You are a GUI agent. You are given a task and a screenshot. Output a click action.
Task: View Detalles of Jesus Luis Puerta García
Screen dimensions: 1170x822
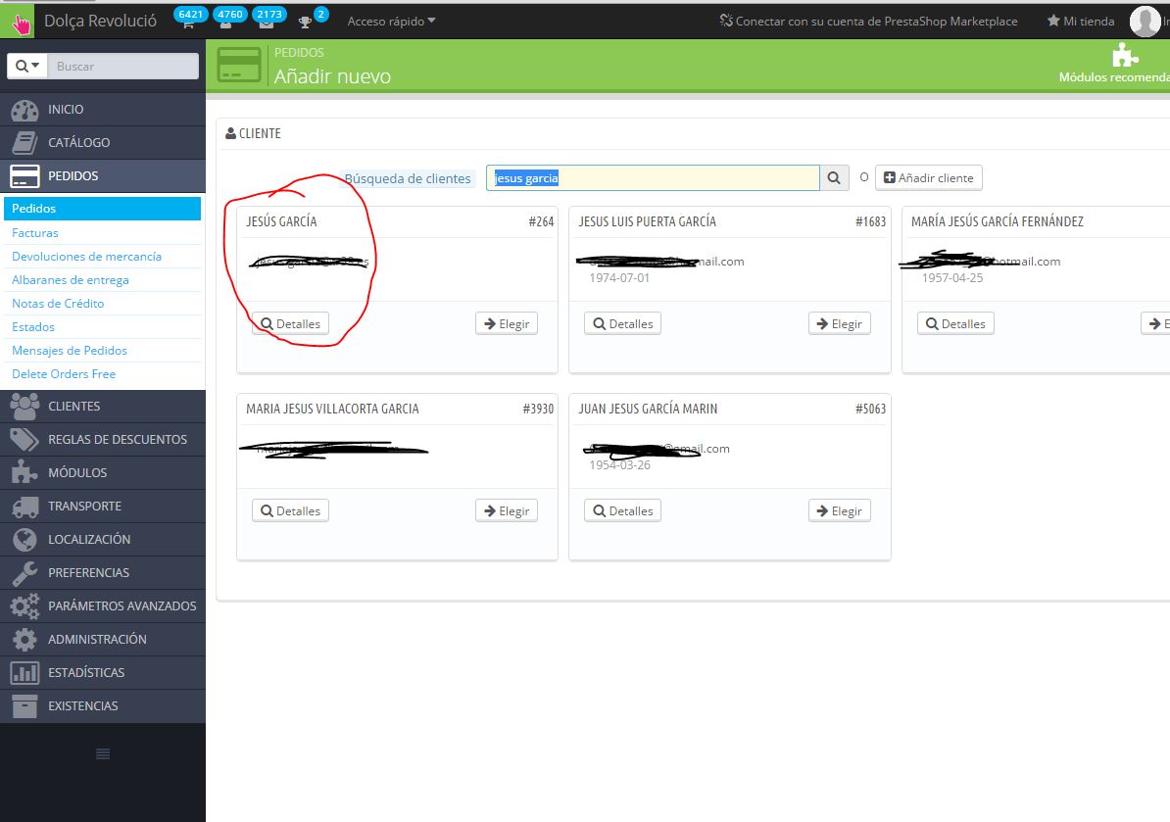622,323
